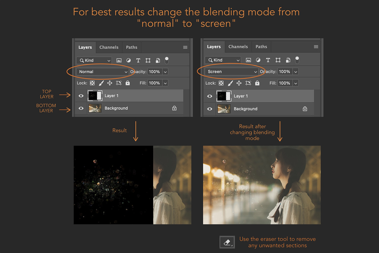Viewport: 379px width, 253px height.
Task: Select the pixel layer filter icon
Action: (x=118, y=60)
